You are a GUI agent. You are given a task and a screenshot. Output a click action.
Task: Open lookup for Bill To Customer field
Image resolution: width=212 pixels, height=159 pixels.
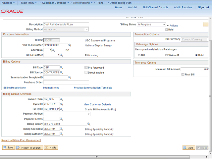click(x=70, y=45)
